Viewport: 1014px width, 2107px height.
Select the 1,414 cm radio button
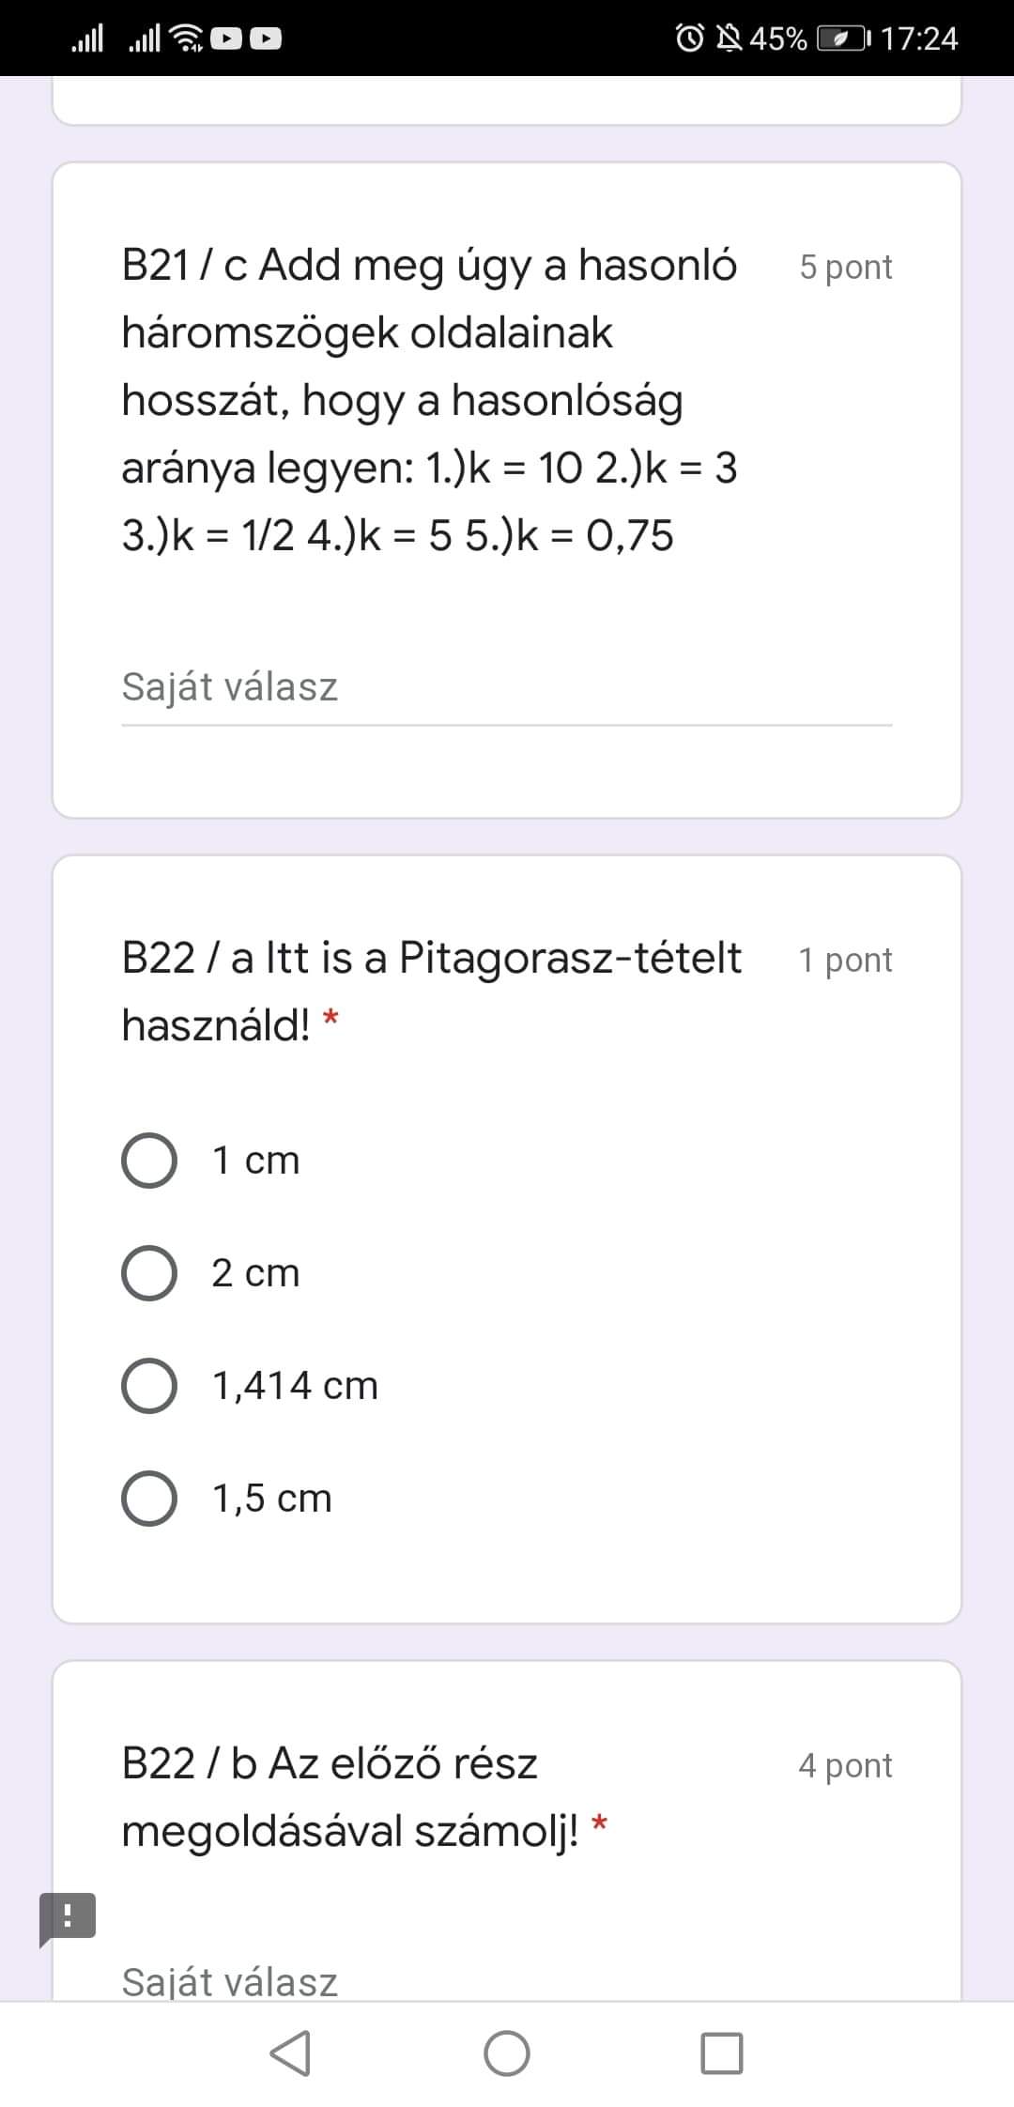click(149, 1386)
